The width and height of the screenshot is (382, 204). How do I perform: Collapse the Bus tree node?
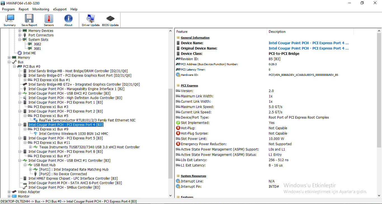coord(9,62)
